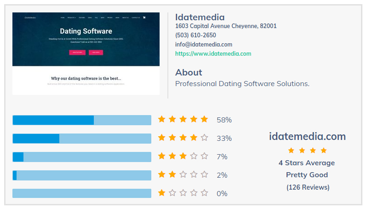Click the three-star rating icons beside 7%
367x209 pixels.
tap(183, 156)
